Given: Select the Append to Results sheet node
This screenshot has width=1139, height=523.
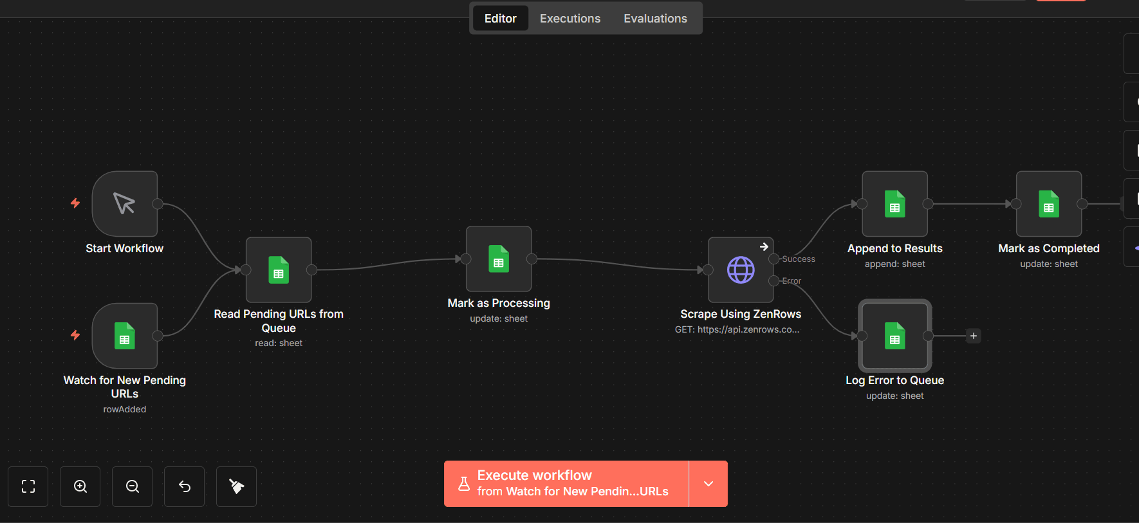Looking at the screenshot, I should [895, 204].
